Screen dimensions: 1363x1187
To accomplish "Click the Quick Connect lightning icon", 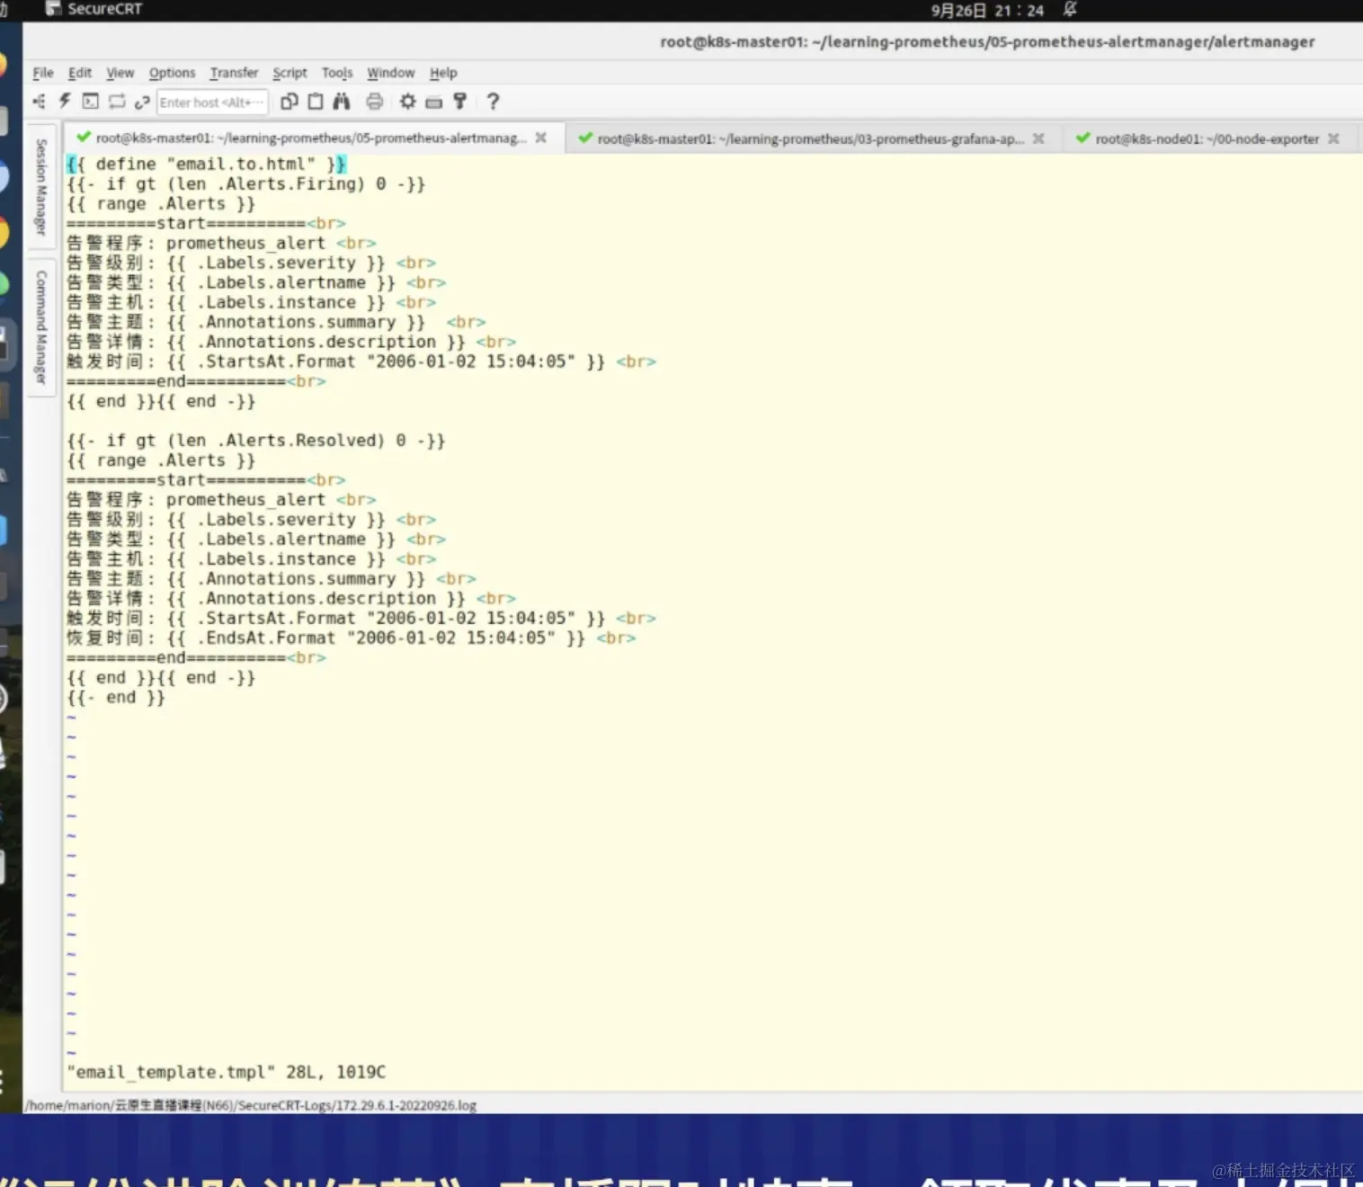I will click(x=65, y=102).
